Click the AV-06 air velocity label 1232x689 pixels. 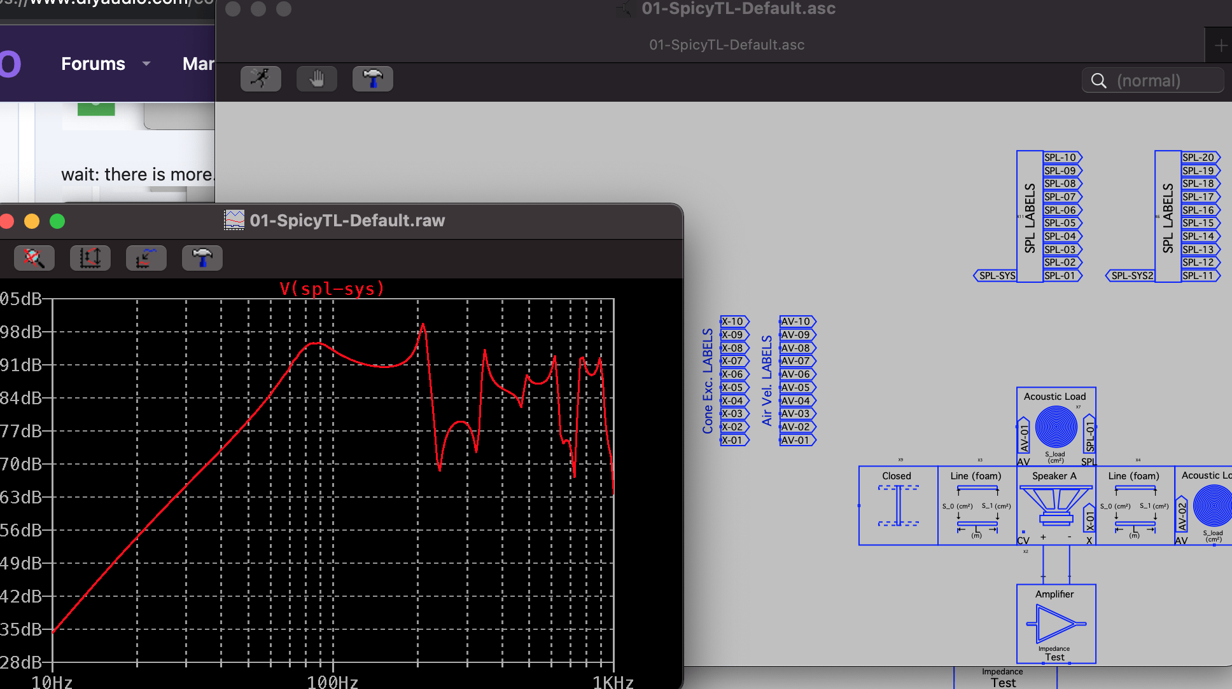[797, 374]
